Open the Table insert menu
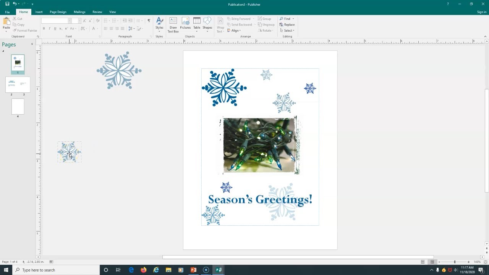Screen dimensions: 489x275 [x=197, y=24]
